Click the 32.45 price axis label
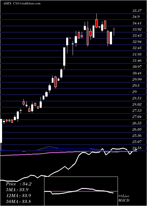147x206 pixels. (137, 48)
